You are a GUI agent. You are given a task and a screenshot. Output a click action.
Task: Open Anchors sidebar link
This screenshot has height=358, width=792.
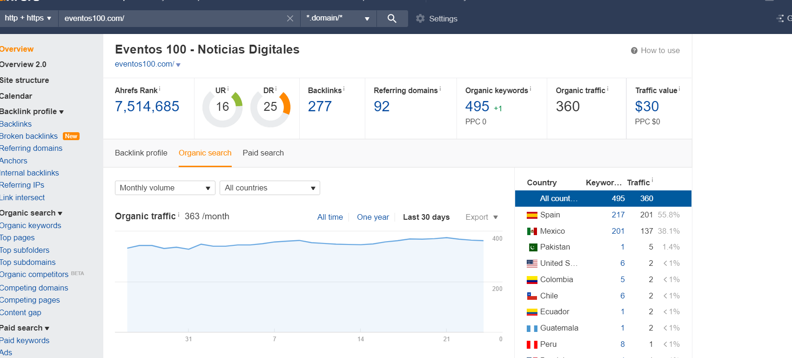click(x=13, y=161)
